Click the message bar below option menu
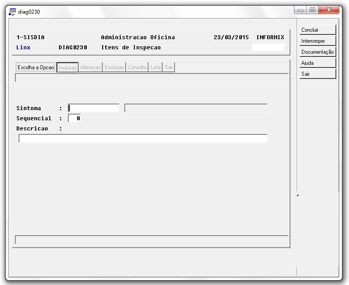This screenshot has height=285, width=349. [152, 78]
